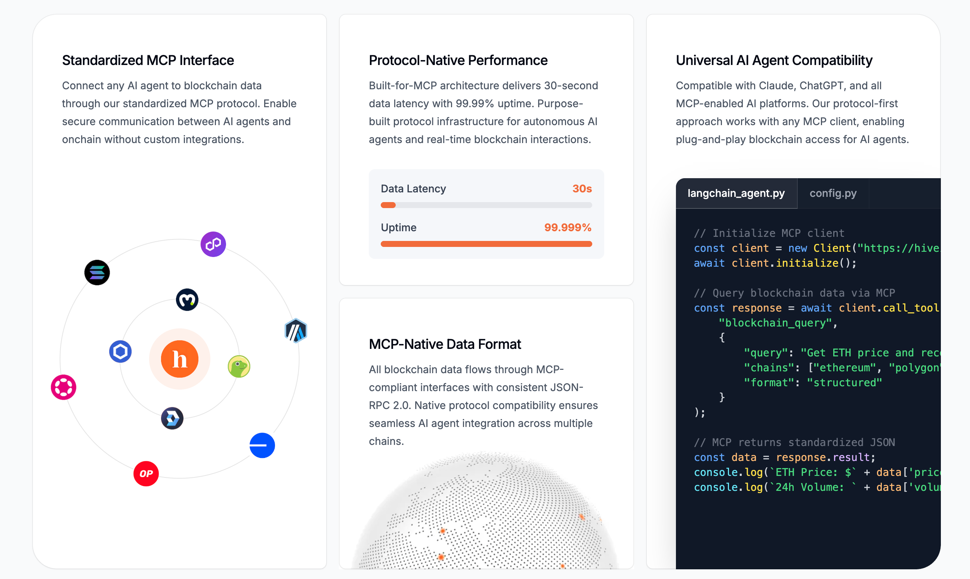Click the Universal AI Agent Compatibility heading
Screen dimensions: 970x579
pyautogui.click(x=774, y=61)
